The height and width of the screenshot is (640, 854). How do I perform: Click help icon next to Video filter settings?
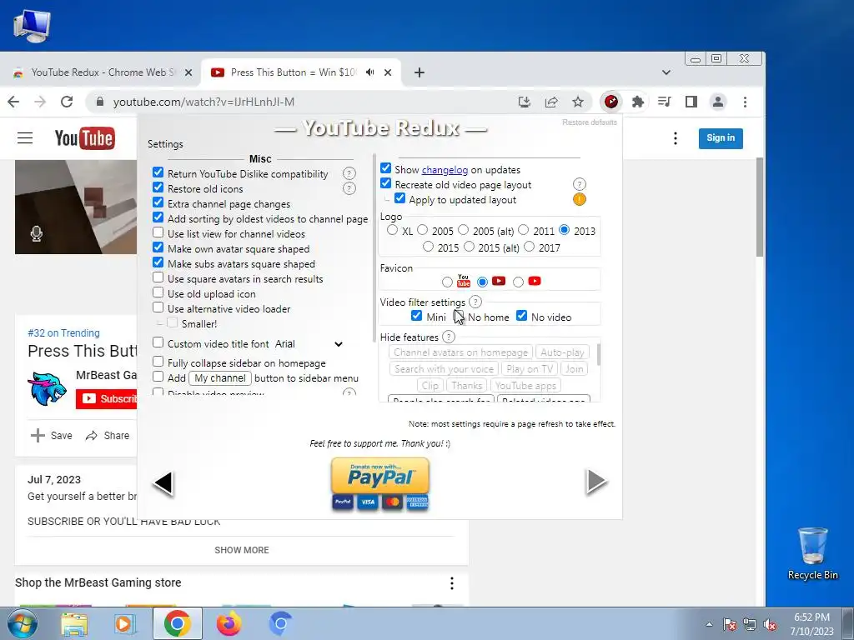coord(475,302)
